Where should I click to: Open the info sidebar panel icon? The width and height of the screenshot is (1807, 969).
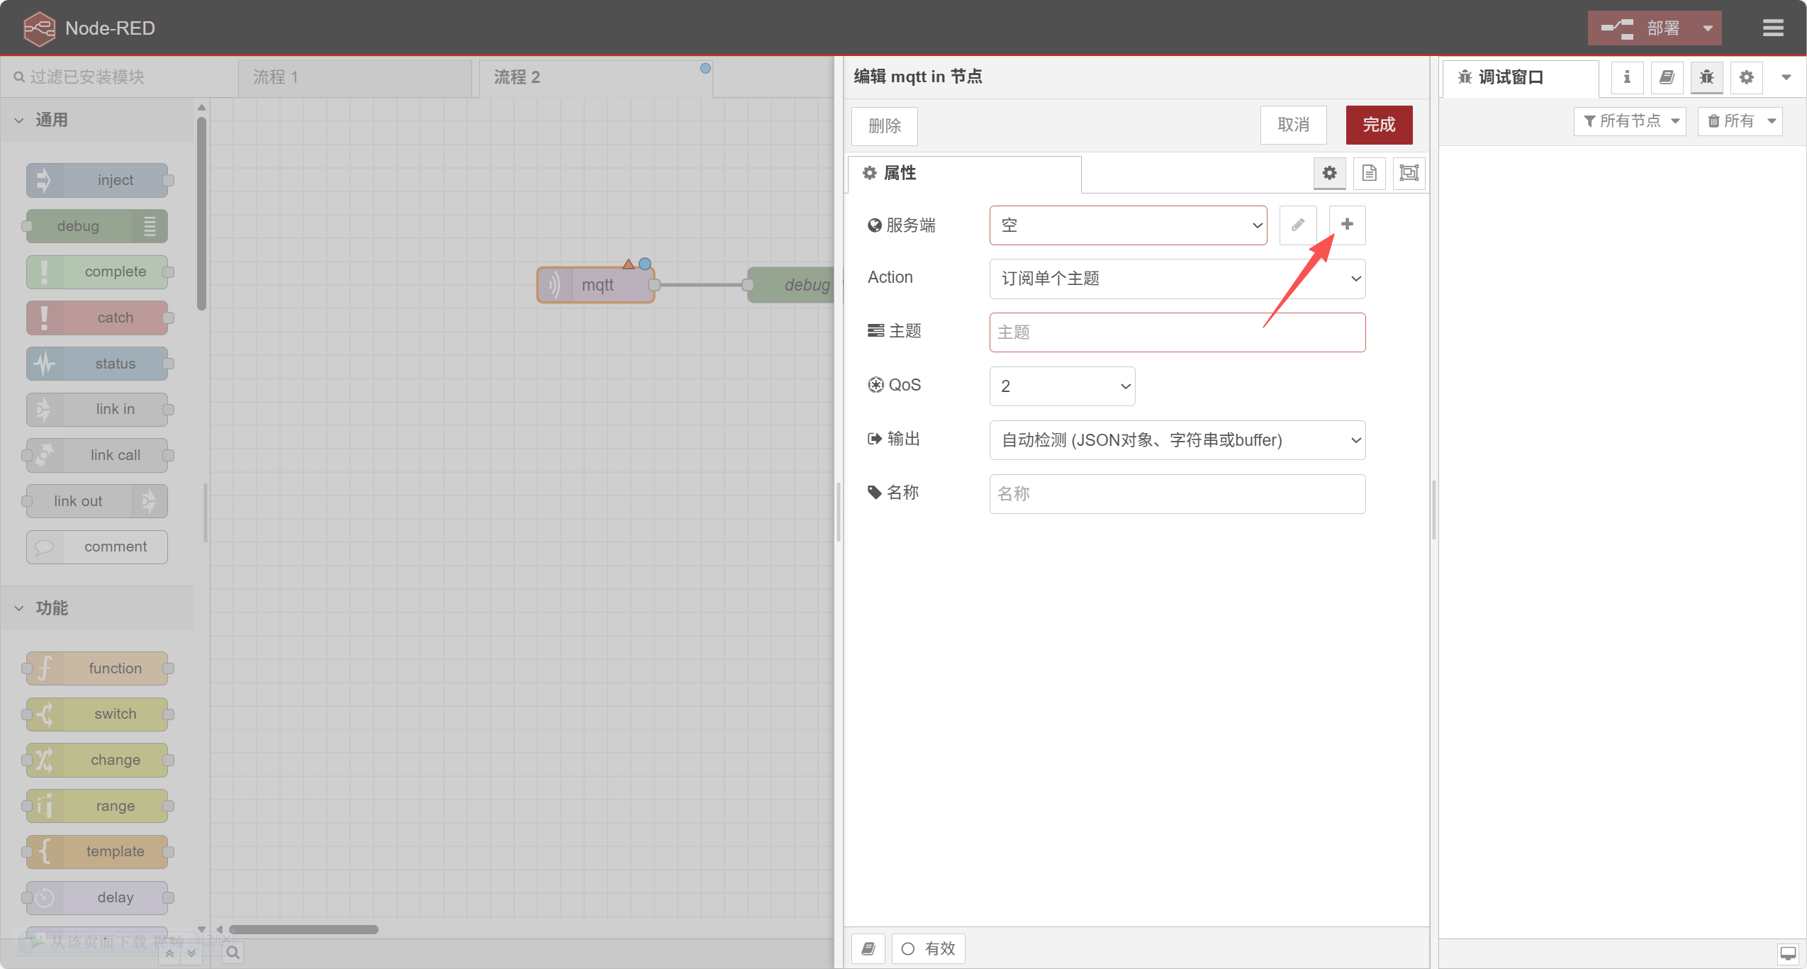tap(1627, 77)
